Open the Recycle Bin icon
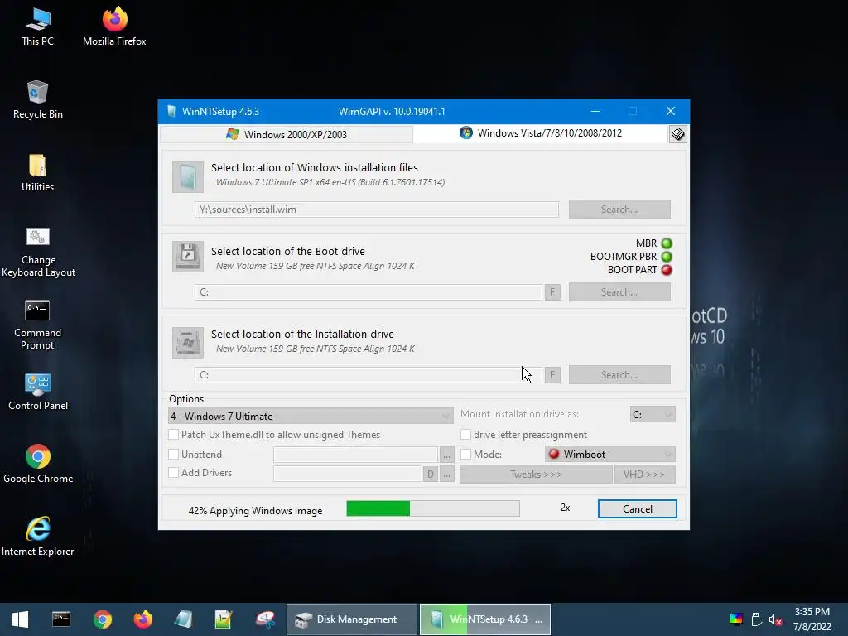Viewport: 848px width, 636px height. point(38,99)
